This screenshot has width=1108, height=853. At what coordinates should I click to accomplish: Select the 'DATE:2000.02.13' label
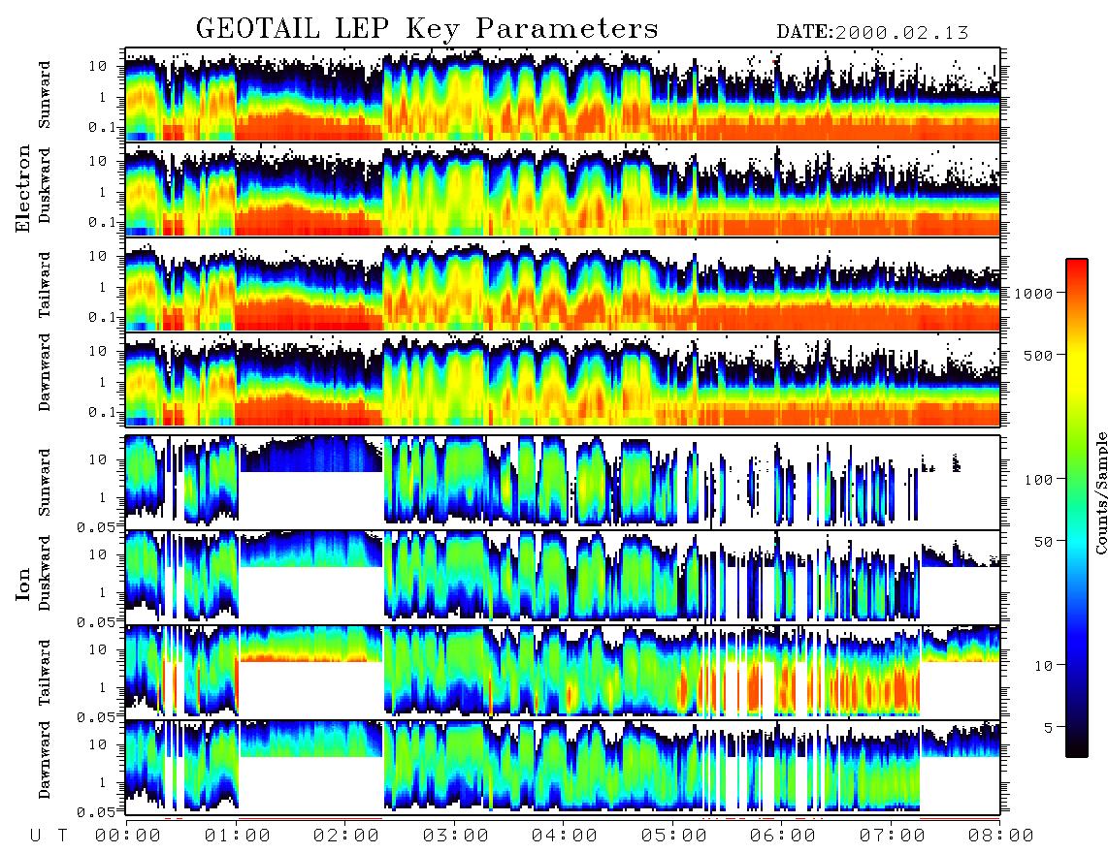click(872, 32)
